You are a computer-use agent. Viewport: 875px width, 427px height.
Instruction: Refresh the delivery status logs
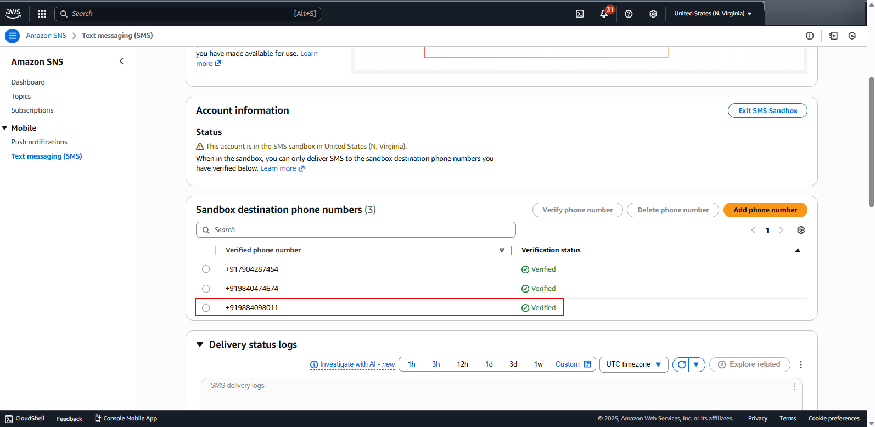click(x=681, y=364)
